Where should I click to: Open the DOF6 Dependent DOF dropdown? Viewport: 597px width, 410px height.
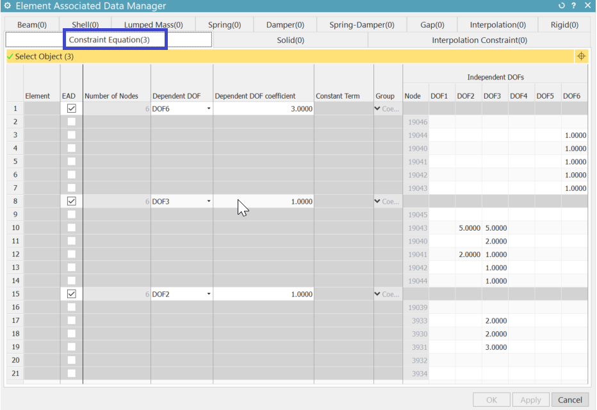pyautogui.click(x=209, y=108)
